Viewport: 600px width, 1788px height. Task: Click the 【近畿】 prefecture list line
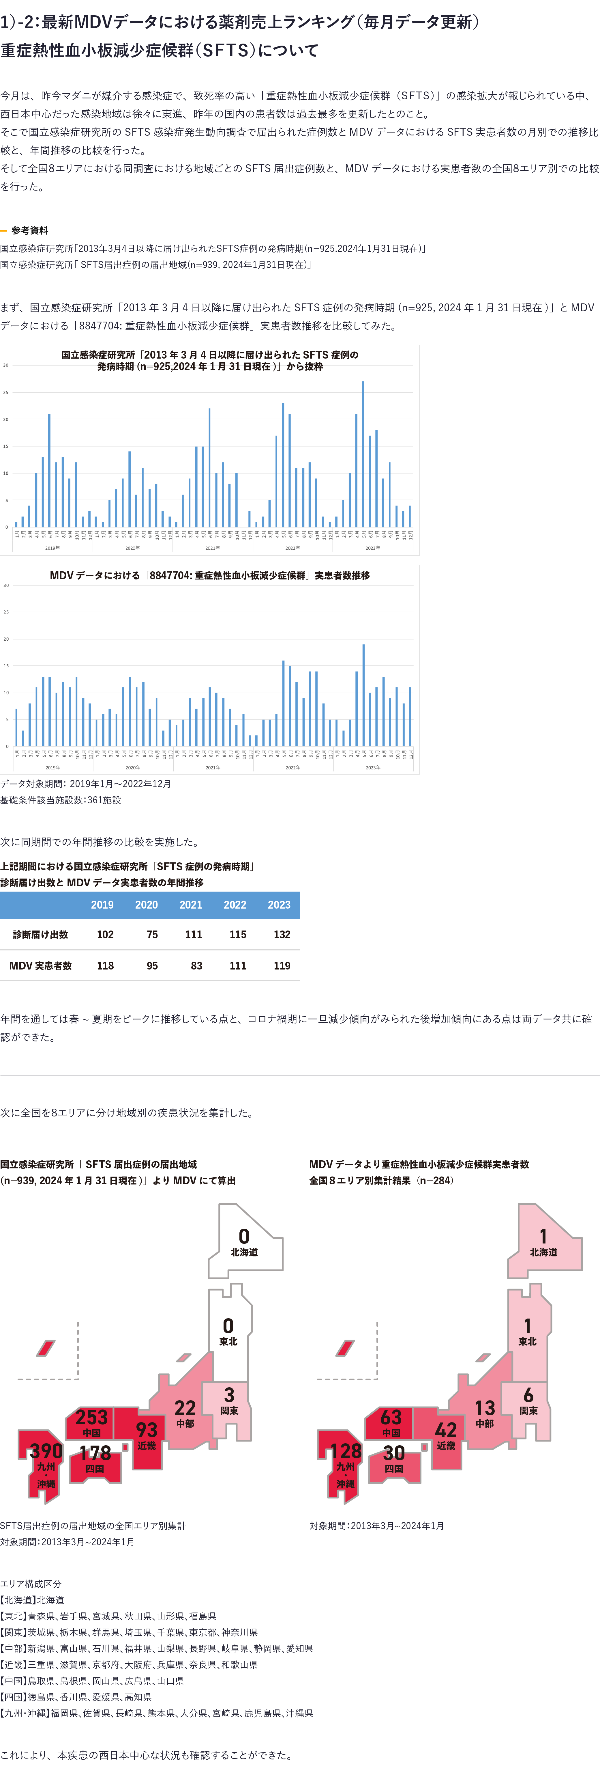(x=129, y=1665)
